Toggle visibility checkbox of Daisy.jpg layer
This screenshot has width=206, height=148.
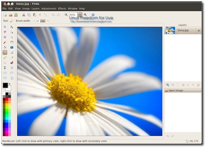click(199, 30)
